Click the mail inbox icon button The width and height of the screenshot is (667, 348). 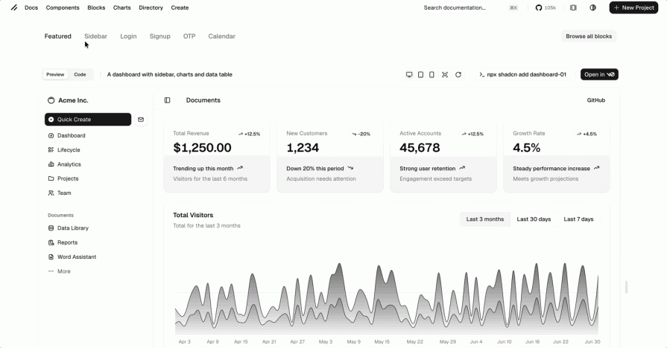tap(141, 119)
